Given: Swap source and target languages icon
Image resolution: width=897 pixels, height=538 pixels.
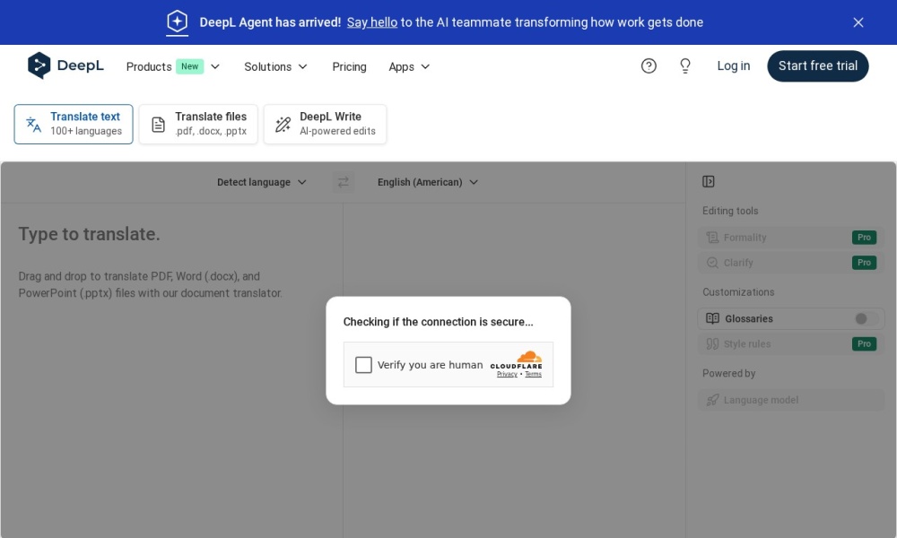Looking at the screenshot, I should 343,182.
